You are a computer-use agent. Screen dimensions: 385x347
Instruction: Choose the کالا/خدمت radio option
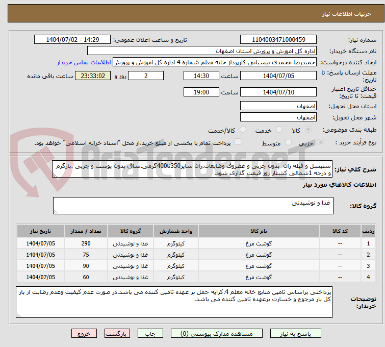point(243,130)
